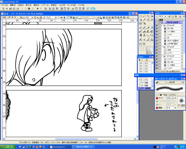186x149 pixels.
Task: Switch to the エアブラシ tab
Action: click(x=173, y=95)
